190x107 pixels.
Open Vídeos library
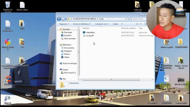[66, 57]
